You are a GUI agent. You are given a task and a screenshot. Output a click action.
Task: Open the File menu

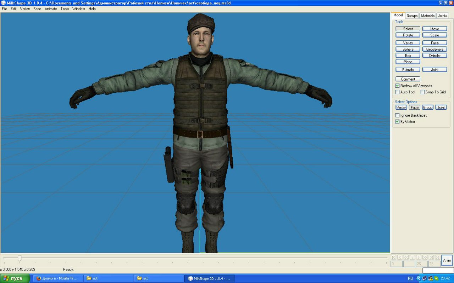[4, 9]
